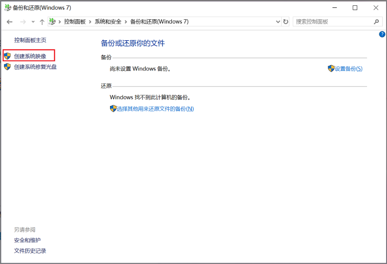Click the 备份 section label
This screenshot has height=264, width=387.
(106, 57)
